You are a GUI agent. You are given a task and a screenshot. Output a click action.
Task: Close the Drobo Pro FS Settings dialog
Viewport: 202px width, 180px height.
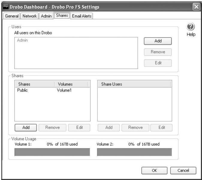pos(196,7)
